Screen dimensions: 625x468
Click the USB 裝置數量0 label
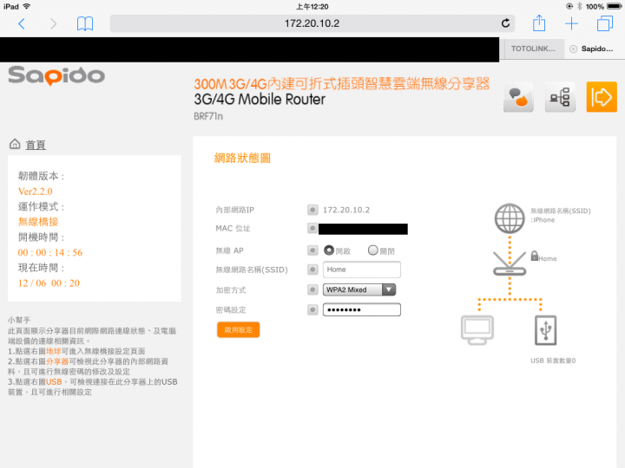pyautogui.click(x=553, y=361)
